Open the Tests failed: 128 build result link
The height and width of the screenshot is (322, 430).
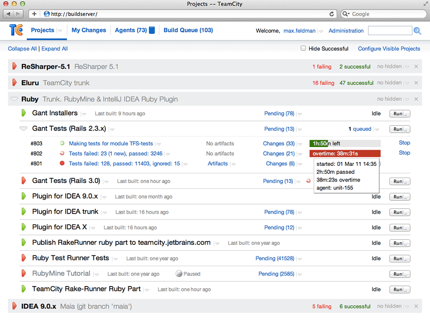point(124,164)
